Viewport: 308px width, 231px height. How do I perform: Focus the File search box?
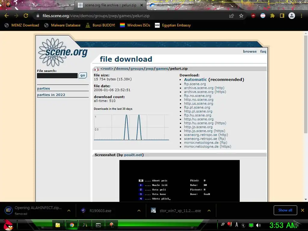coord(57,75)
